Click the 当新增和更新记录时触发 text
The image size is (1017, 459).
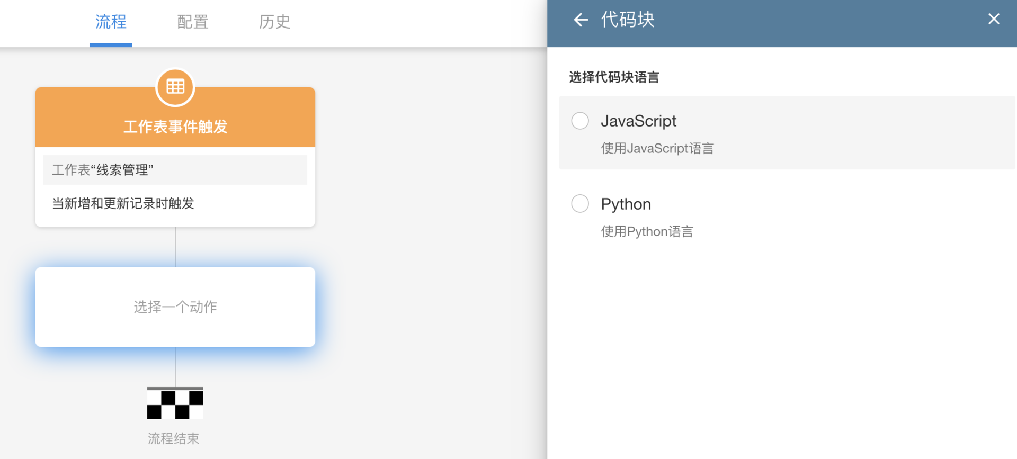coord(123,204)
